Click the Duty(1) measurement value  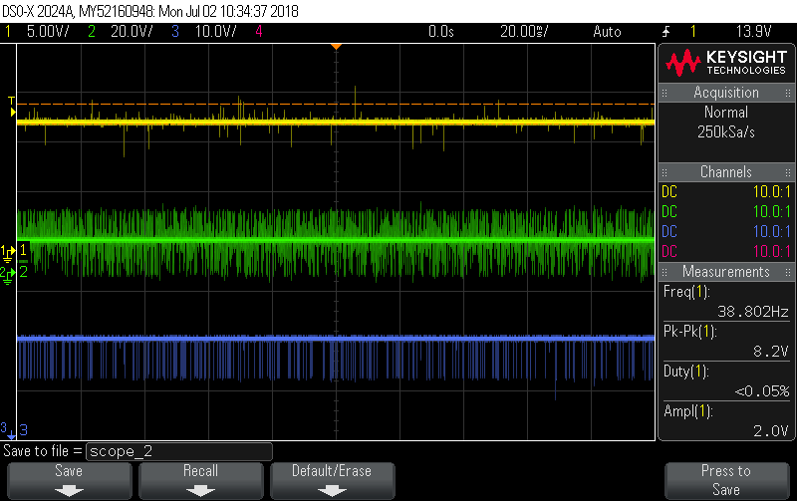(762, 391)
